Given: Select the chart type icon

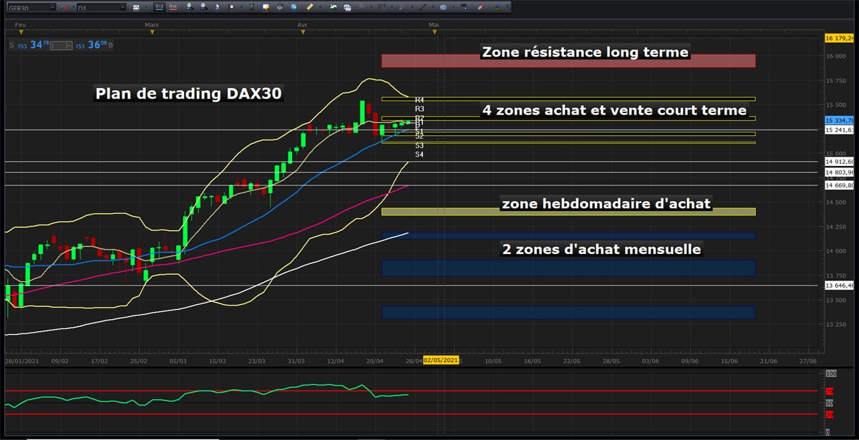Looking at the screenshot, I should (136, 7).
